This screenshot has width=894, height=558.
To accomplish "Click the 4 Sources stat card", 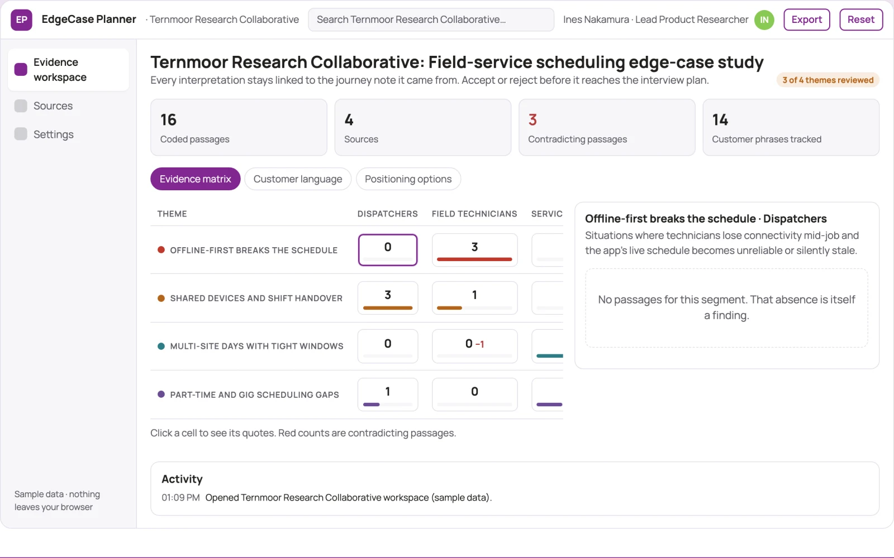I will coord(422,127).
